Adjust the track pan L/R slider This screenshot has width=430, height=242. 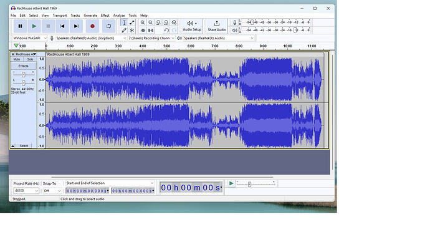point(24,82)
